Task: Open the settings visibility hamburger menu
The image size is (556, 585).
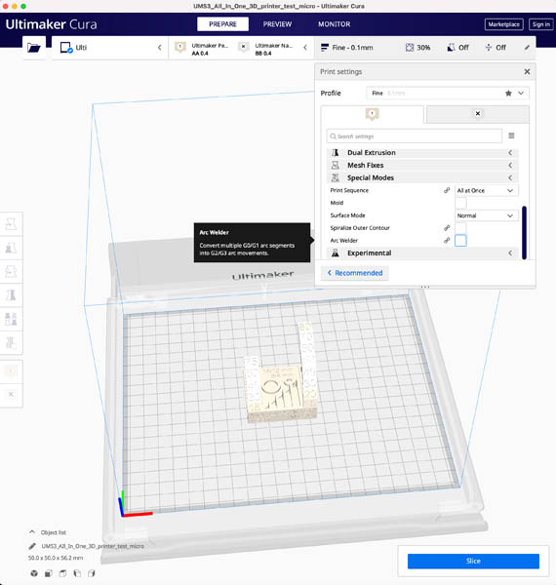Action: (511, 136)
